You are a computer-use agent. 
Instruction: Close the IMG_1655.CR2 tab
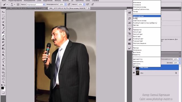coord(46,8)
